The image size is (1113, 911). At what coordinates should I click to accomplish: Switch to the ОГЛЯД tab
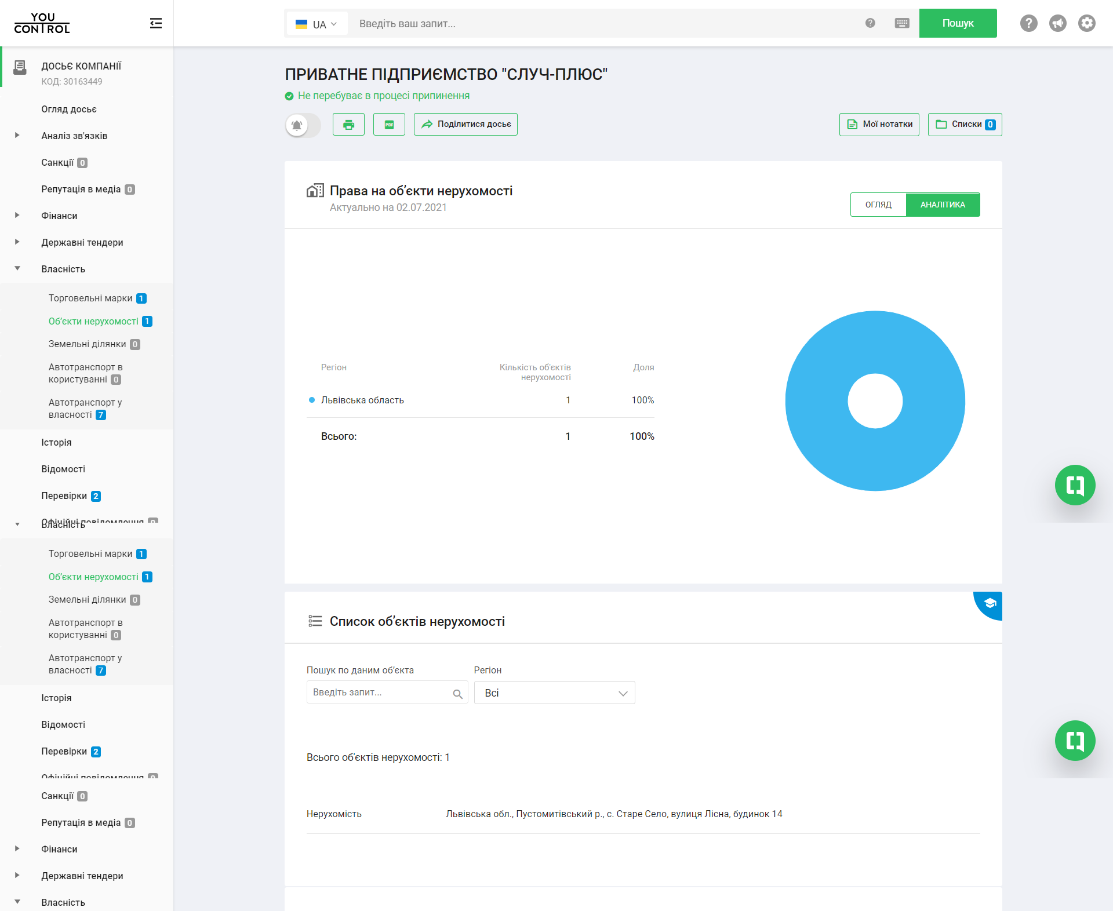(878, 205)
